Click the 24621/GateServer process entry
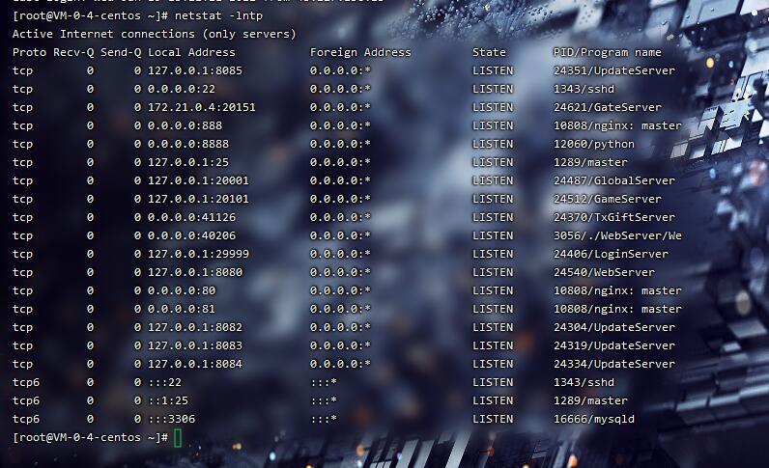 (x=607, y=107)
